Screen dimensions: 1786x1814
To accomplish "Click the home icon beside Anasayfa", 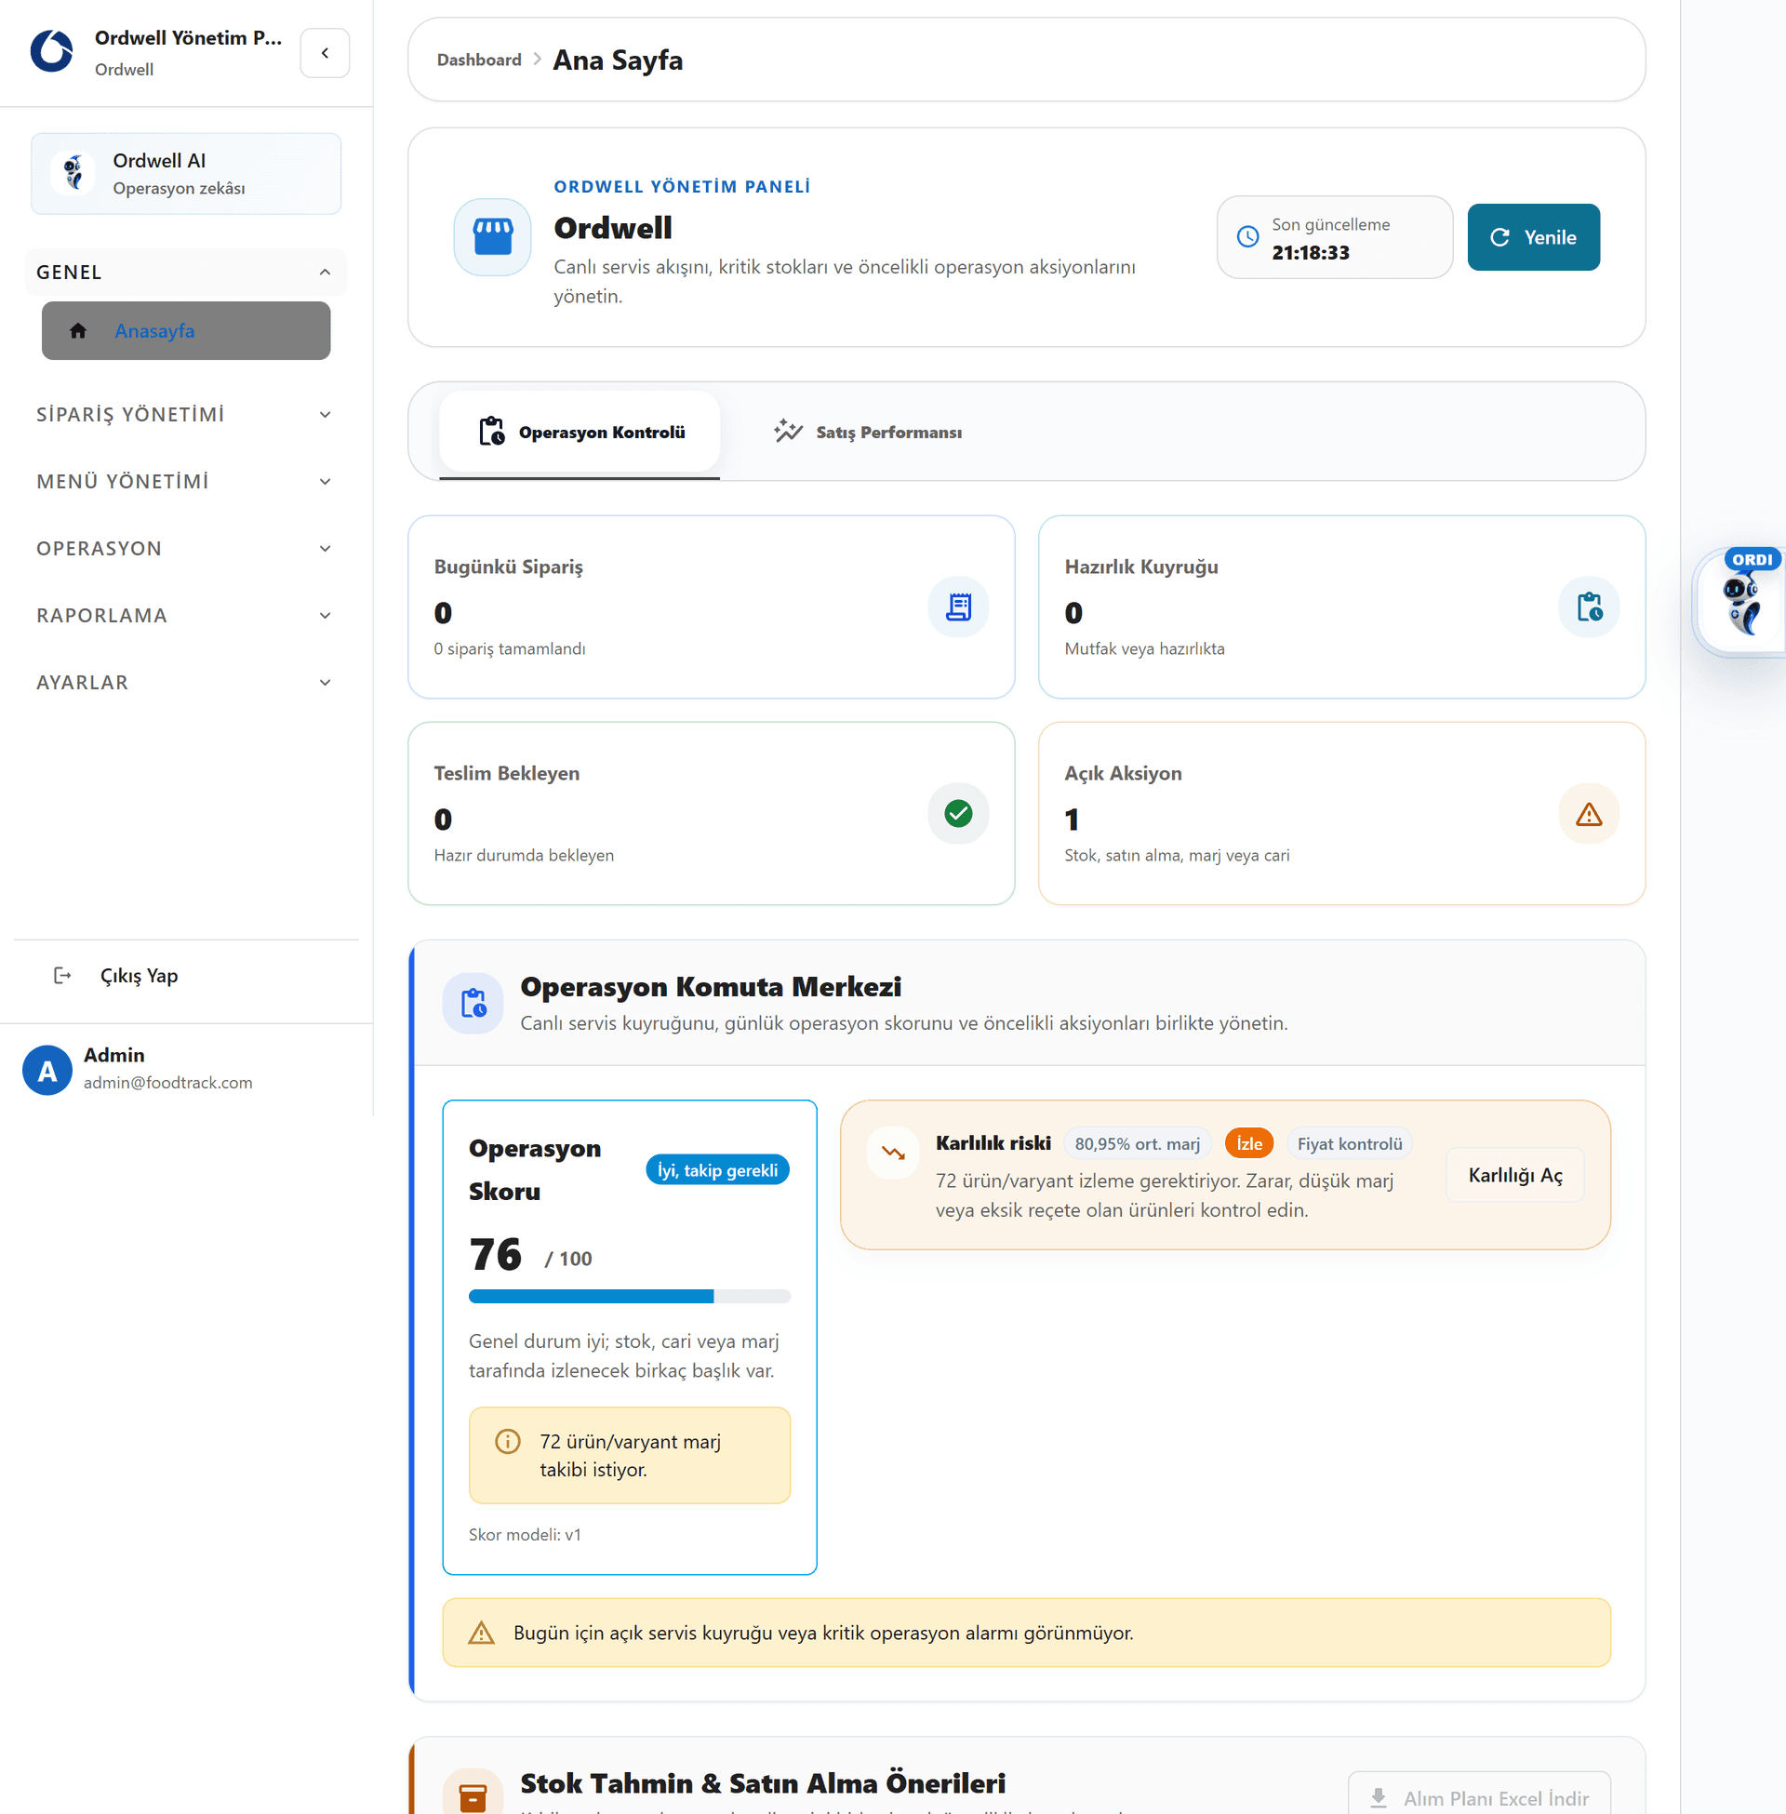I will [78, 330].
